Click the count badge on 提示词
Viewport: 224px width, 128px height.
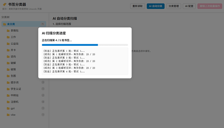point(43,82)
